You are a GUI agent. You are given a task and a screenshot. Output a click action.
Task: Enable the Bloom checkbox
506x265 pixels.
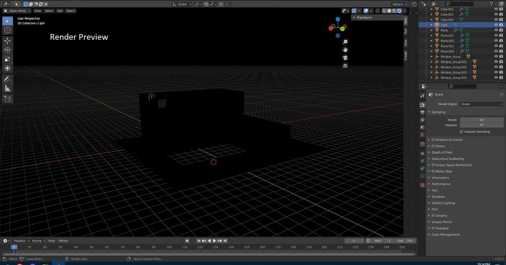[x=433, y=146]
